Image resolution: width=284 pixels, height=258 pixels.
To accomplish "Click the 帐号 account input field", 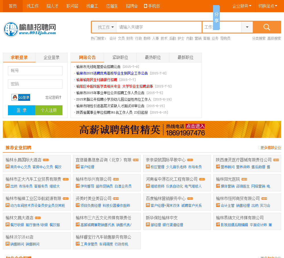I will (35, 71).
